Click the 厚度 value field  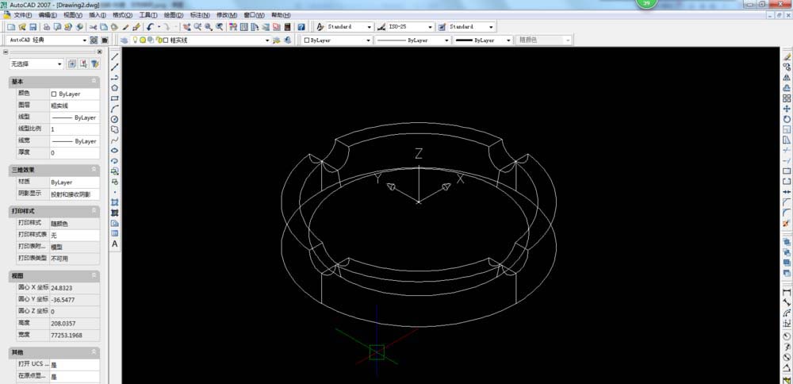pyautogui.click(x=75, y=153)
